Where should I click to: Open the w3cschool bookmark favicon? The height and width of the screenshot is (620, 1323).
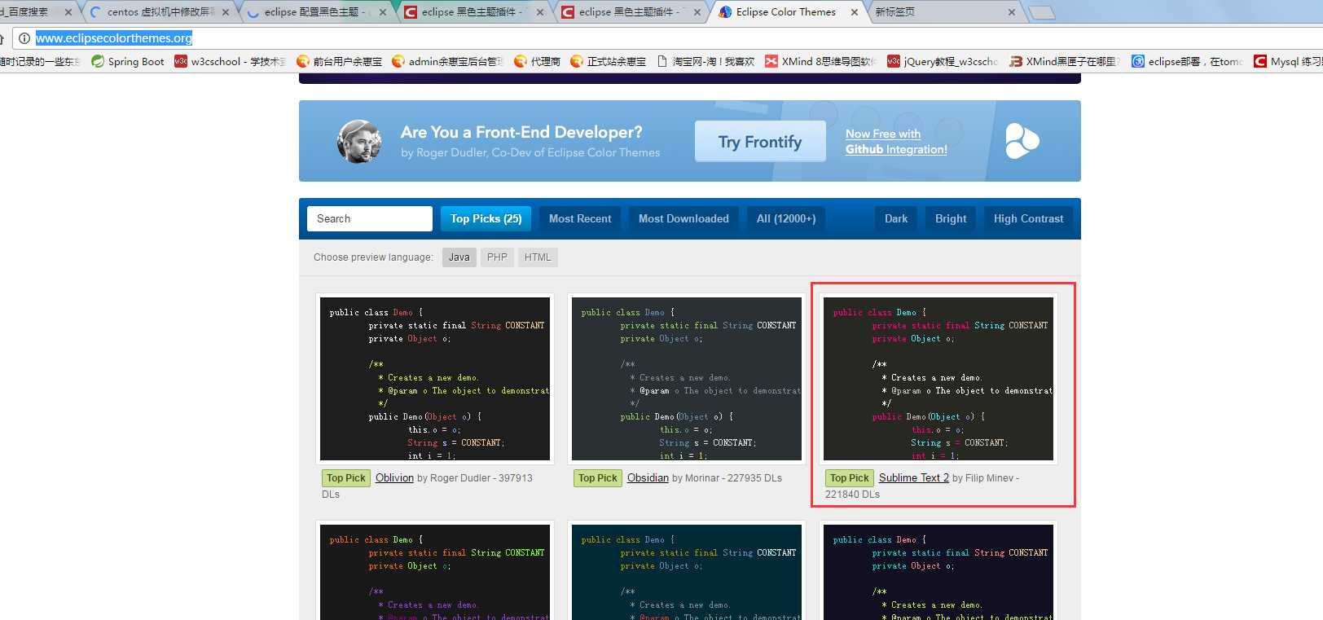pyautogui.click(x=181, y=61)
